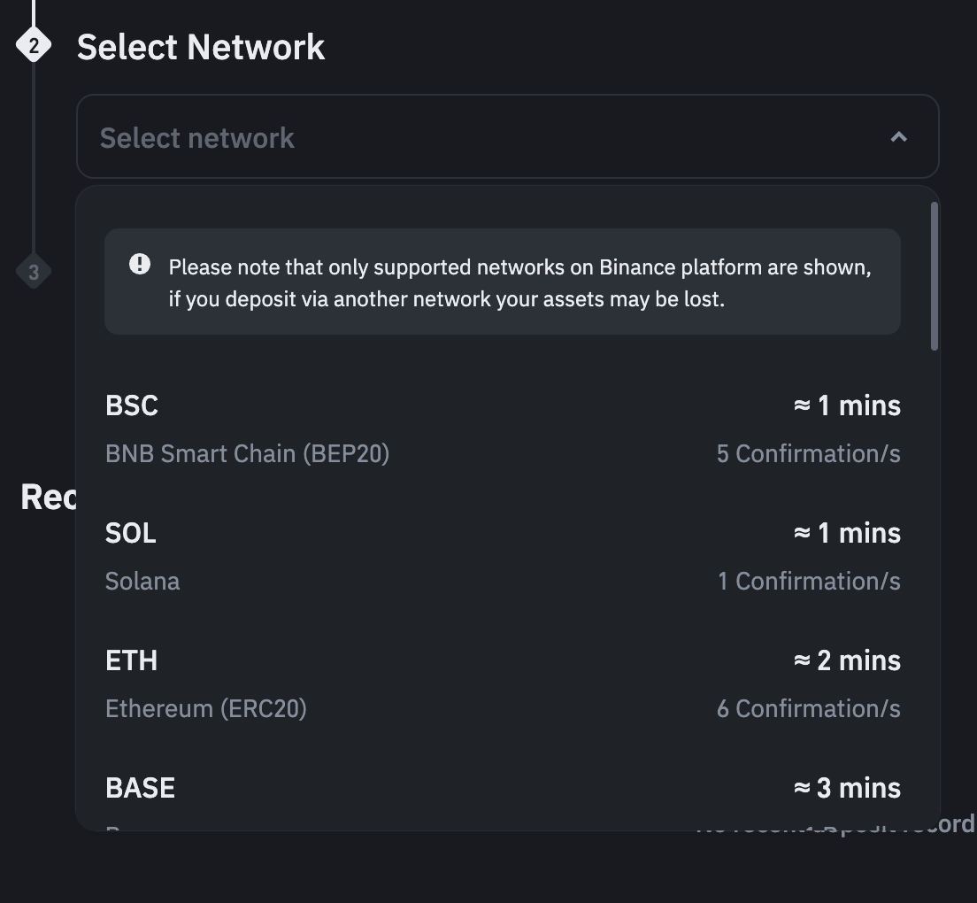The height and width of the screenshot is (903, 977).
Task: Click the 1 Confirmation/s label
Action: click(809, 582)
